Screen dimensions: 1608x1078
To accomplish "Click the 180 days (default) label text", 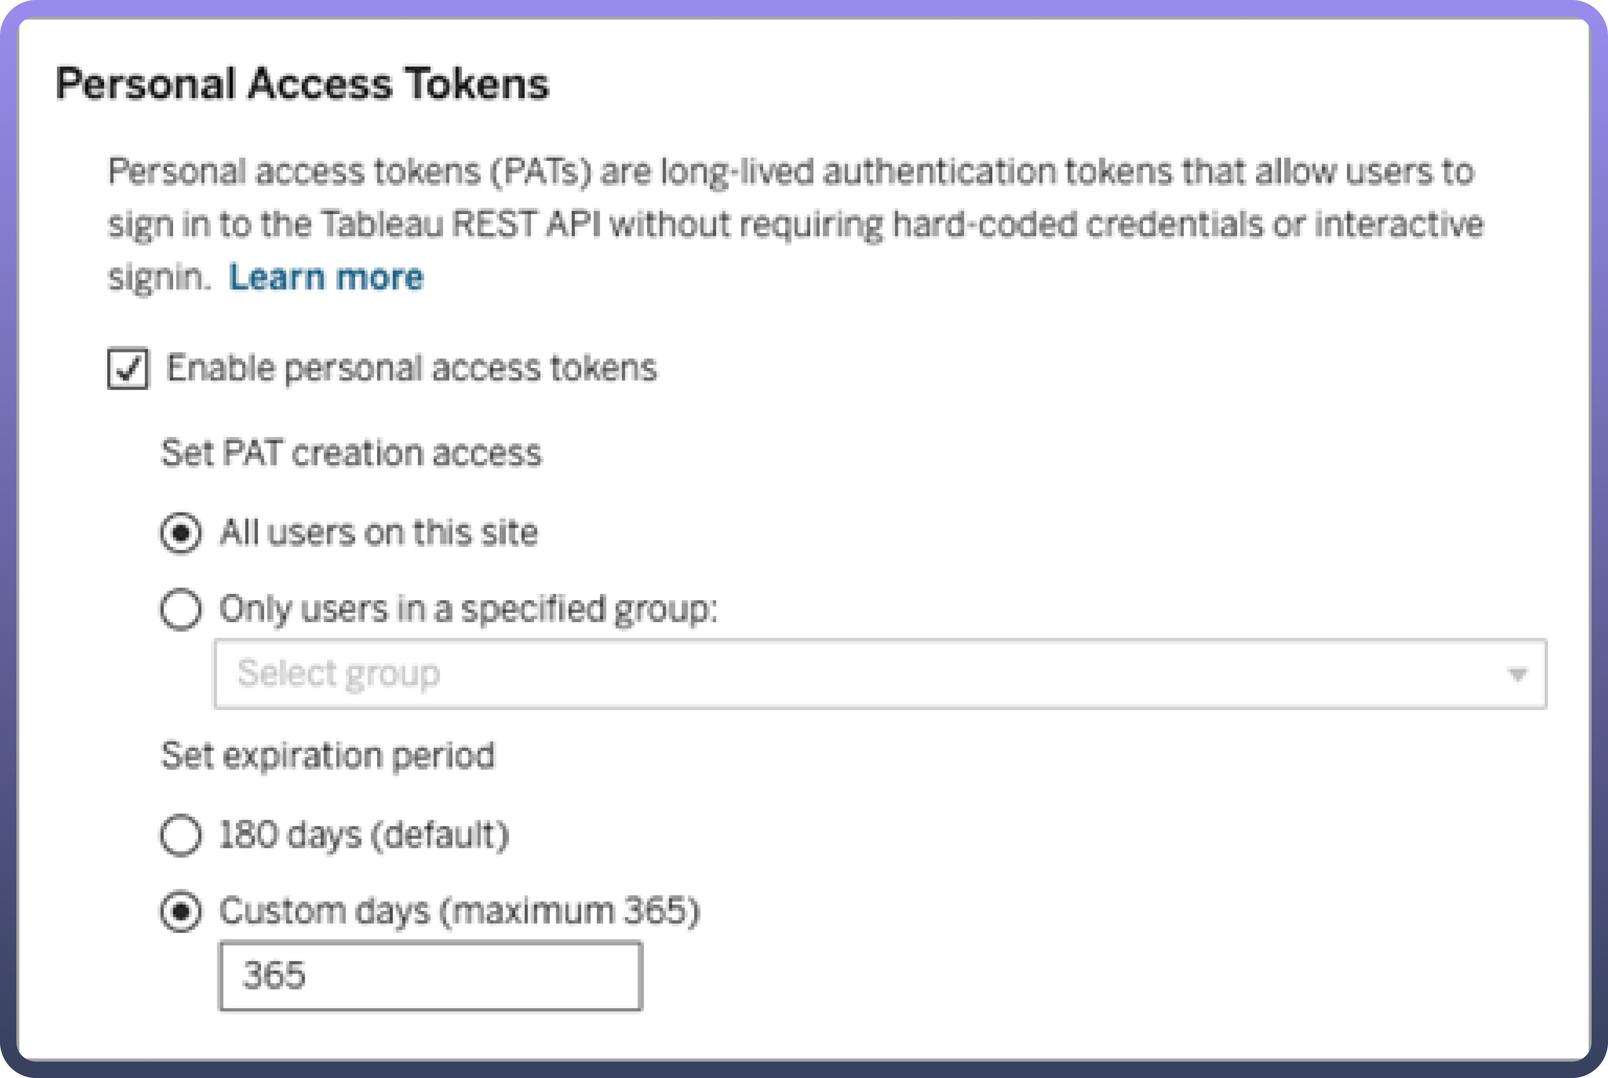I will click(x=364, y=835).
